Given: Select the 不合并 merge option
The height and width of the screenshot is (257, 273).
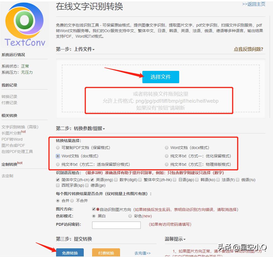Looking at the screenshot, I should (72, 200).
